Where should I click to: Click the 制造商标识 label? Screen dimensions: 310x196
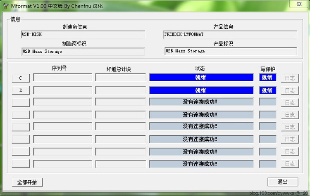pos(74,44)
